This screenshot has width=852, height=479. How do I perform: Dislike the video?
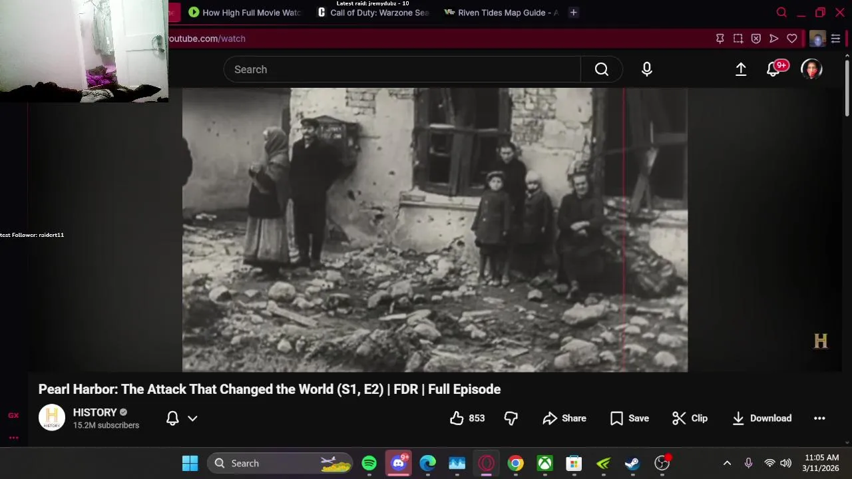tap(511, 418)
